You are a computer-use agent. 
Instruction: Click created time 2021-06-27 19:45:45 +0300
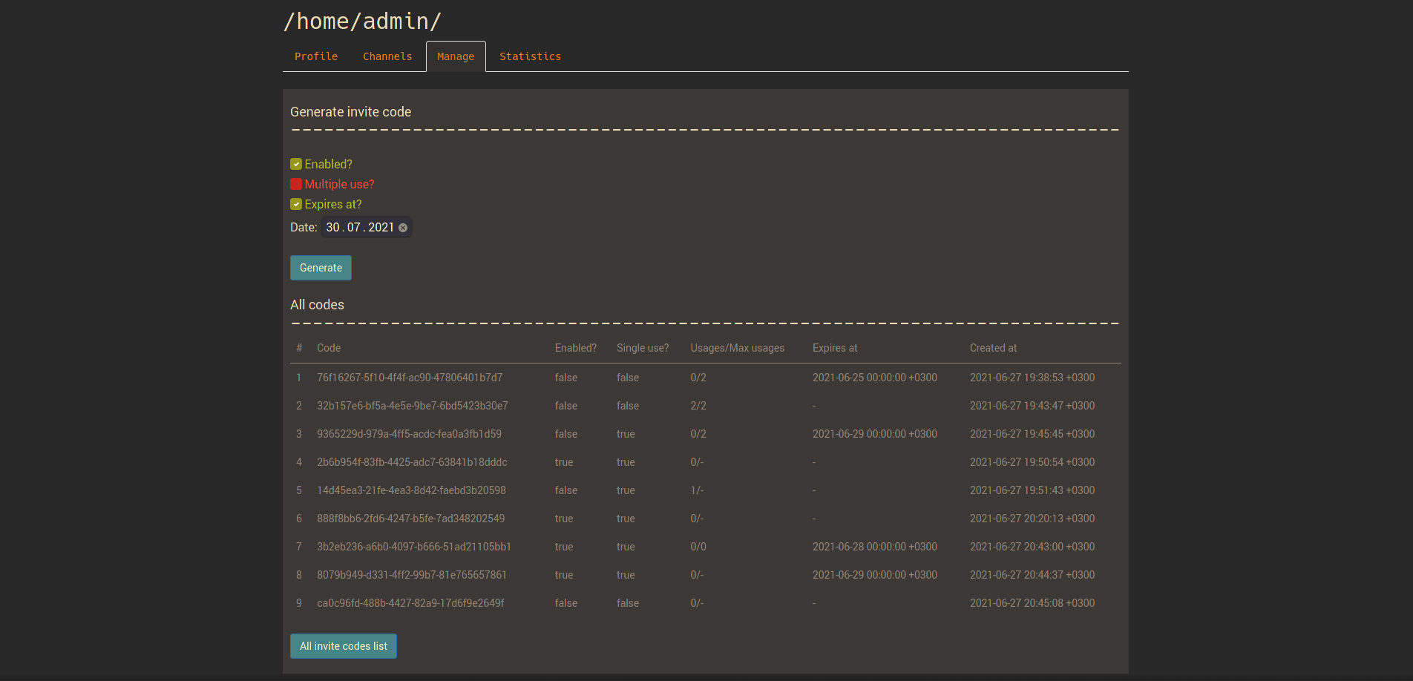(1032, 434)
